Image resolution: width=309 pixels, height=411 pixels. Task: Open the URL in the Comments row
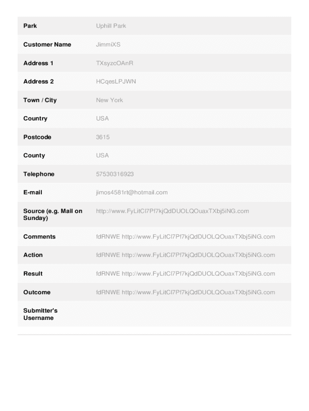[x=198, y=237]
